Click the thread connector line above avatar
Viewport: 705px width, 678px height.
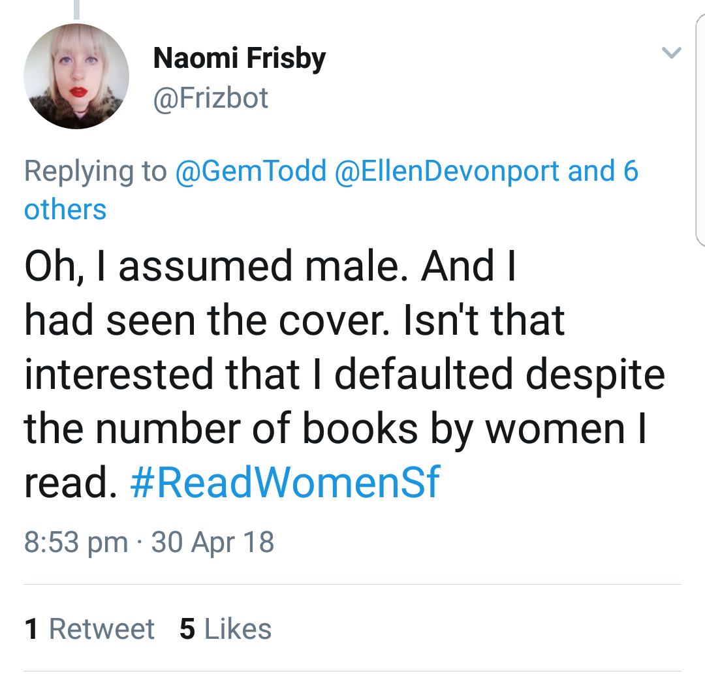coord(77,9)
